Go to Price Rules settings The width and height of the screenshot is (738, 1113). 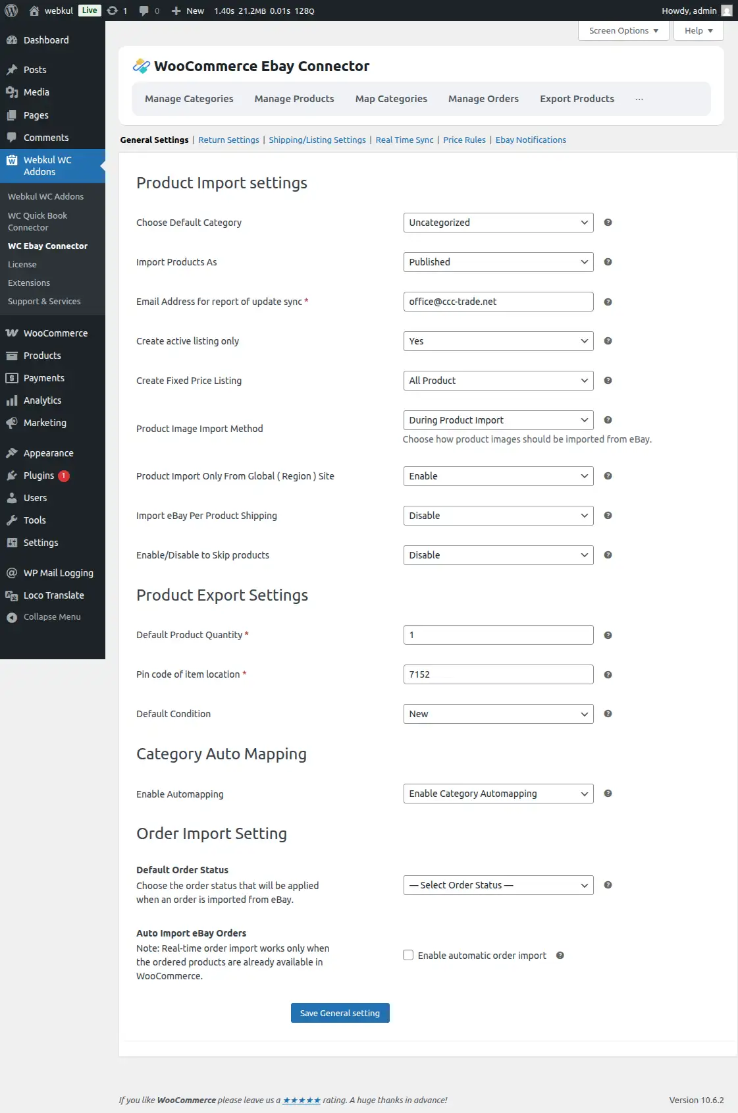[x=464, y=140]
